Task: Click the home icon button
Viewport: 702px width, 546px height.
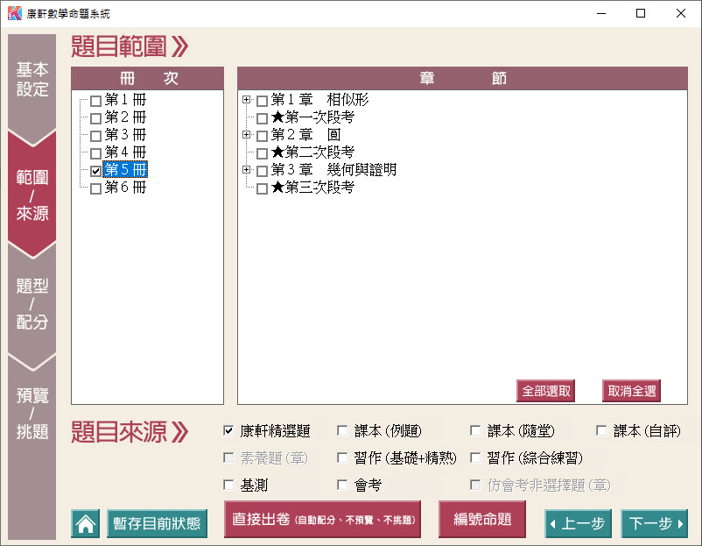Action: point(85,524)
